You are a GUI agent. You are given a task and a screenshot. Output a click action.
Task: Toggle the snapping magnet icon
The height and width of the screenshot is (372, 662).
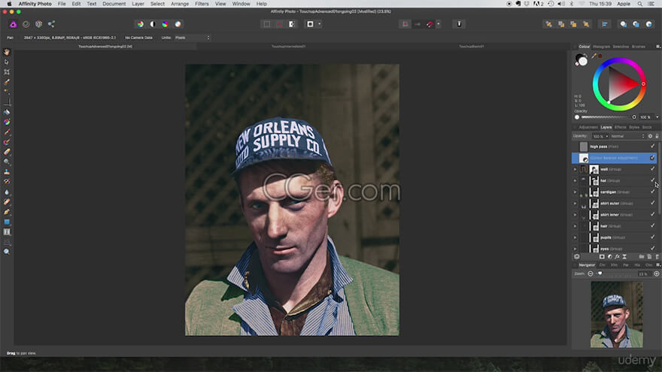430,25
